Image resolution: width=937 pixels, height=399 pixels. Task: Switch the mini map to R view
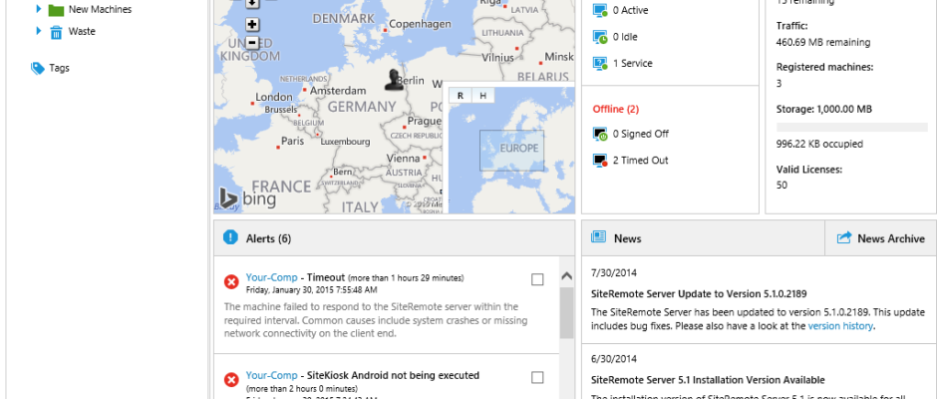pos(461,96)
